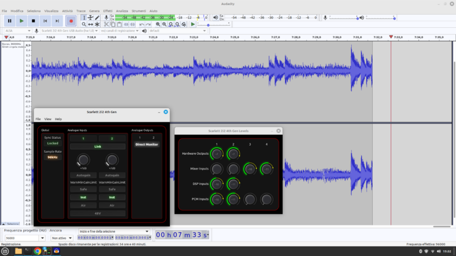Open the View menu in the Scarlett window
The height and width of the screenshot is (256, 456).
48,119
